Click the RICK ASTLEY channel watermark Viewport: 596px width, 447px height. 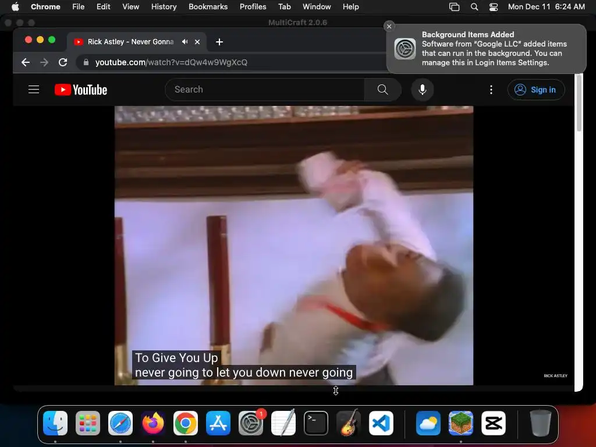555,375
